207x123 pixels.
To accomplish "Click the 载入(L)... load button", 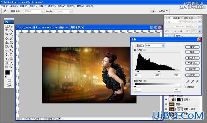I will click(x=192, y=58).
